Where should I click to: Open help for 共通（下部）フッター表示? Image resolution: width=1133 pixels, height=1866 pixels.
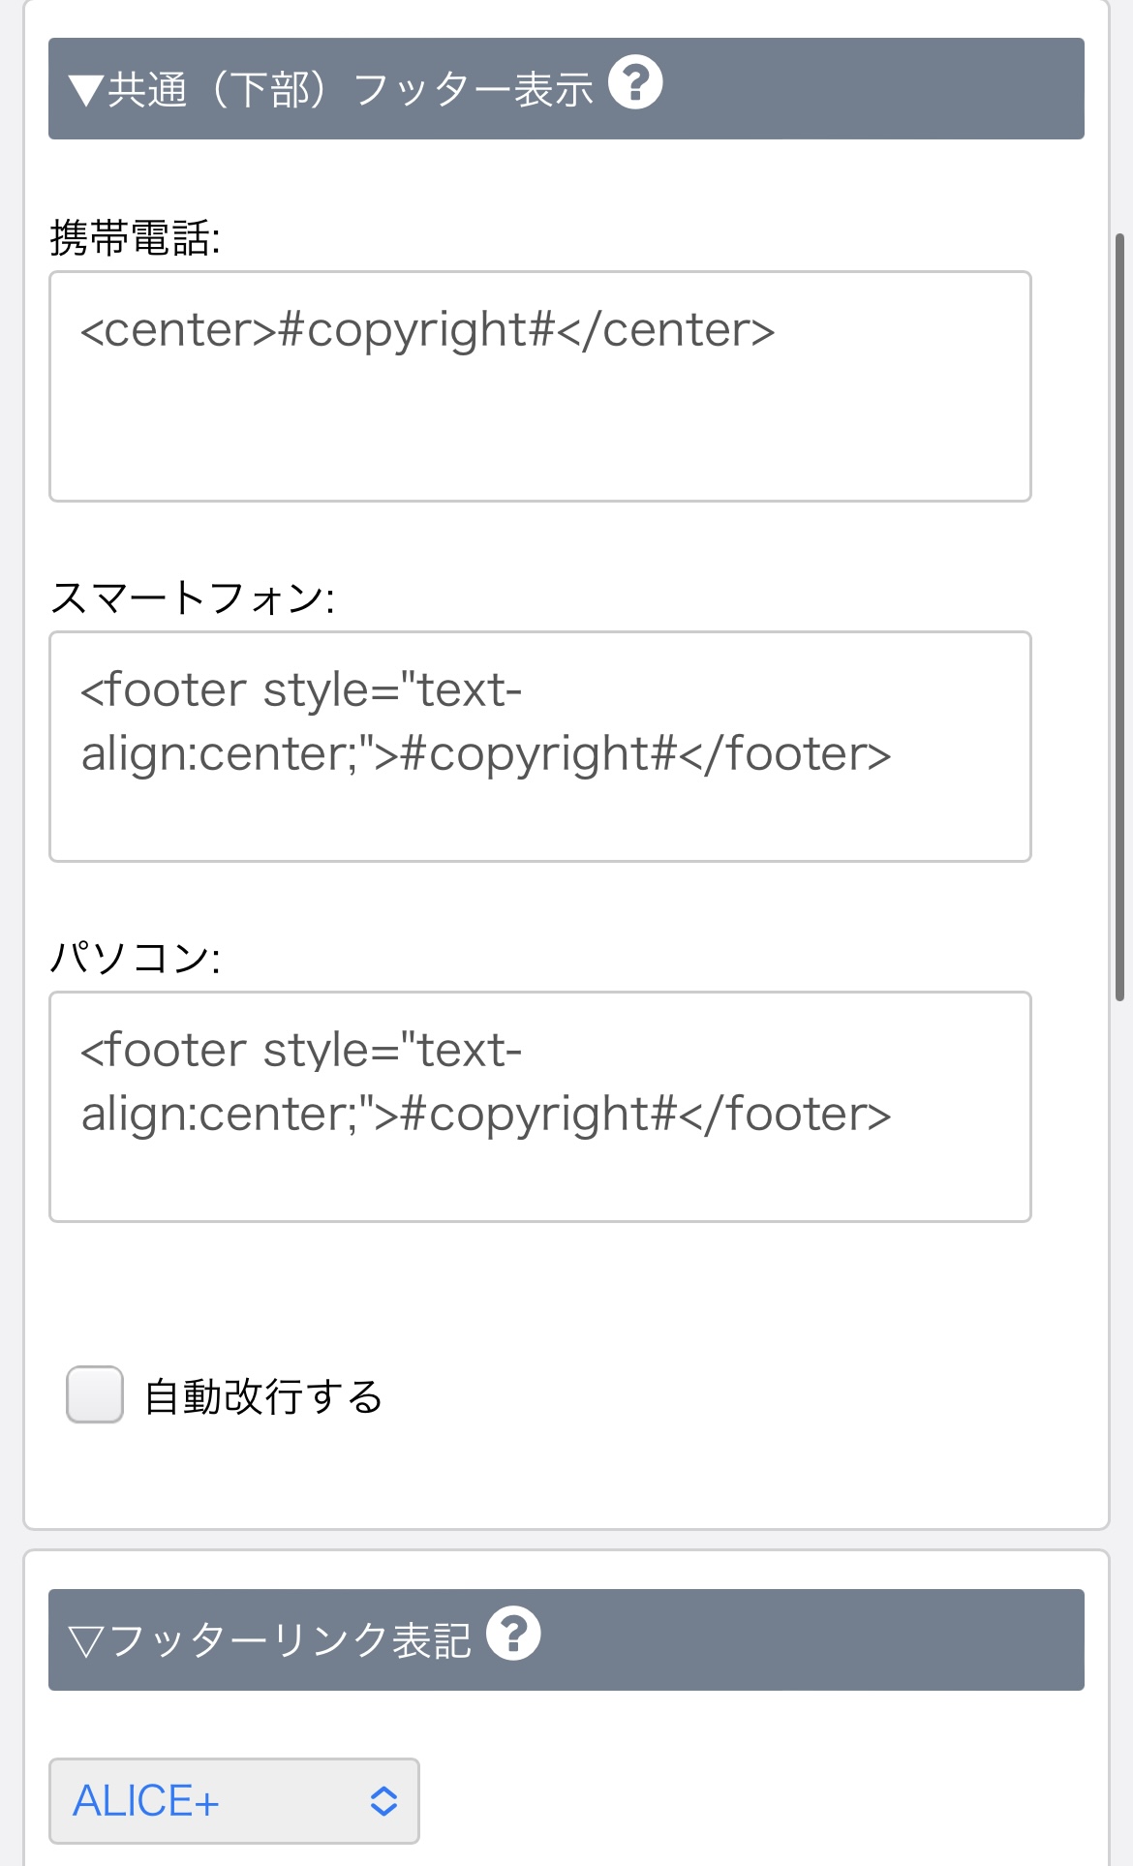635,83
